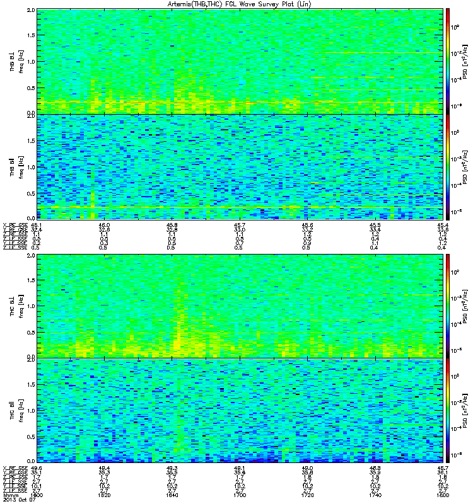This screenshot has height=504, width=473.
Task: Click the 'hhmm' time-format label
Action: [x=11, y=495]
